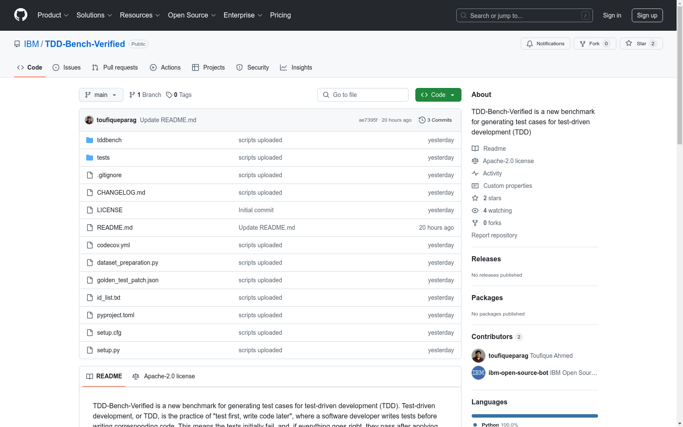Switch to the Pull requests tab

coord(115,67)
